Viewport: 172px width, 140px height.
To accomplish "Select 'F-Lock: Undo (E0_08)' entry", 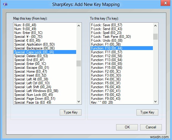I will click(122, 41).
